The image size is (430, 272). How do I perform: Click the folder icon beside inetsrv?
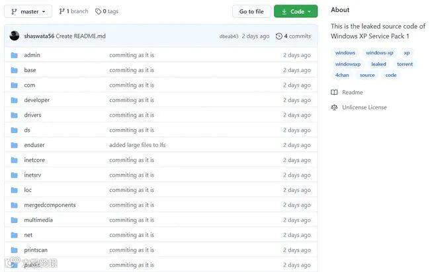click(15, 175)
